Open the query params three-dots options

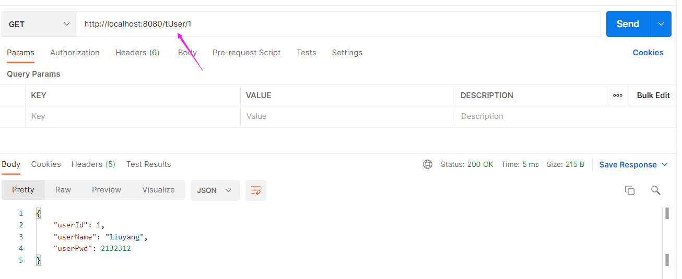(x=618, y=95)
